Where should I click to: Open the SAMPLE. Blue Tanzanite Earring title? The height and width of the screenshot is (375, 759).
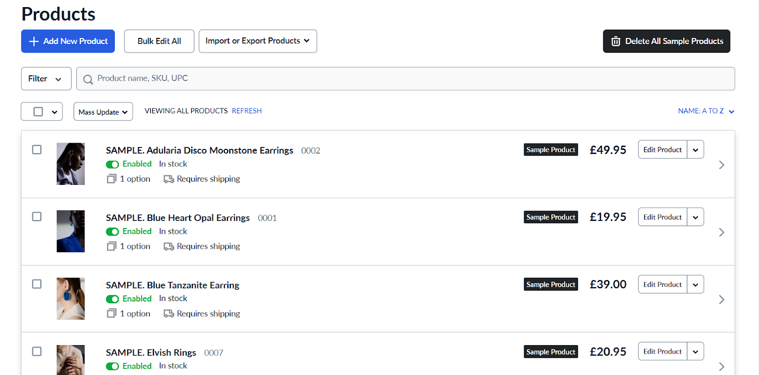[x=173, y=285]
